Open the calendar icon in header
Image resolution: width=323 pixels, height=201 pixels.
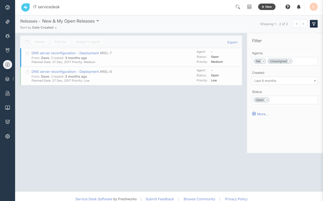(249, 7)
